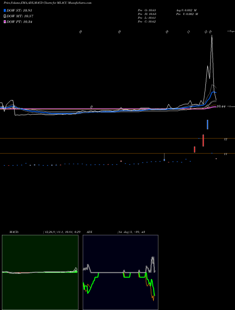Open the dark blue ADX chart panel
The image size is (235, 310).
pyautogui.click(x=120, y=272)
